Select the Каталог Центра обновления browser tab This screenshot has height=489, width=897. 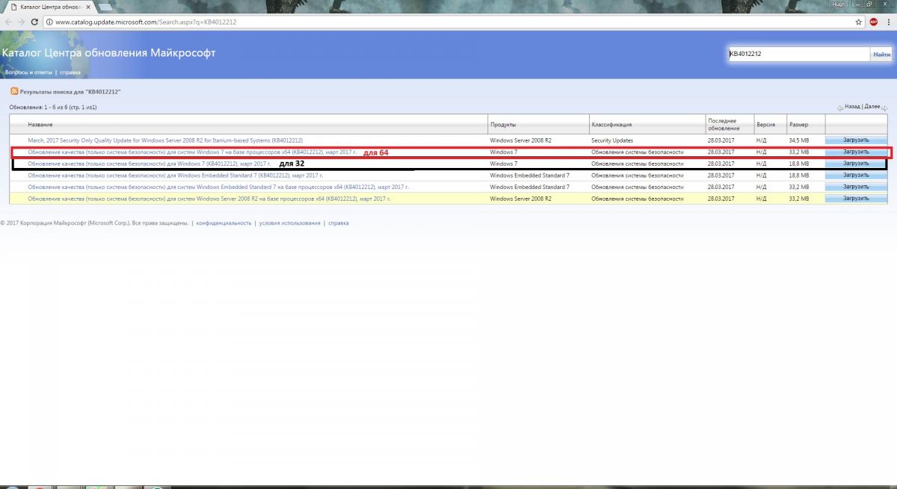pyautogui.click(x=49, y=7)
